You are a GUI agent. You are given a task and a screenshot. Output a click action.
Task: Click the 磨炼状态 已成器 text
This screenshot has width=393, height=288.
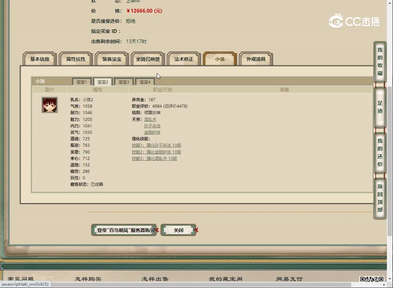tap(87, 184)
